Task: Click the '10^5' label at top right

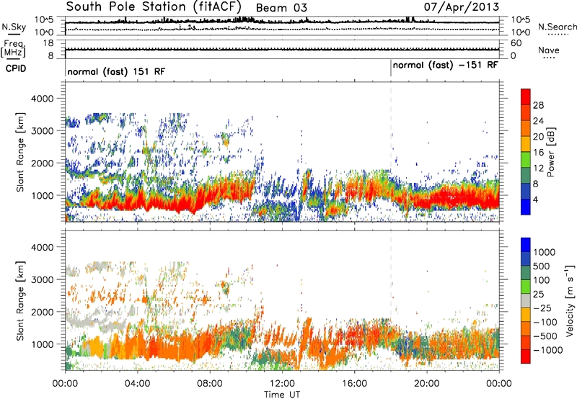Action: (x=521, y=19)
